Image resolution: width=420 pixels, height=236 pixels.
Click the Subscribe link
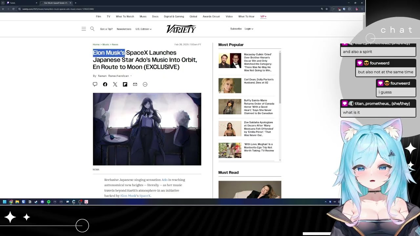tap(236, 29)
